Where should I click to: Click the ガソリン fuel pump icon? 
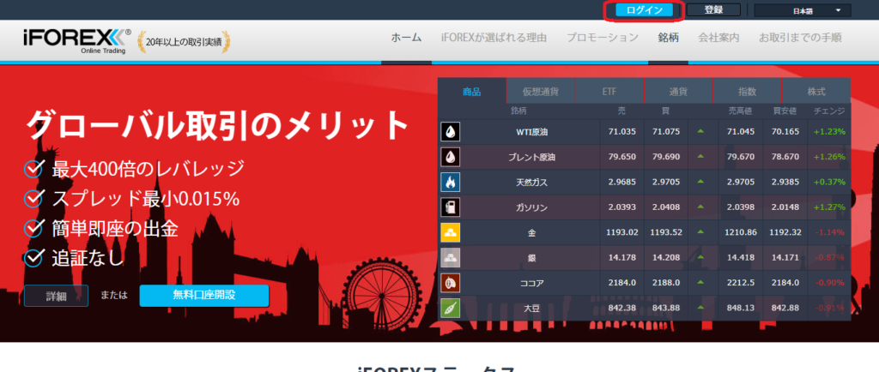pos(451,207)
